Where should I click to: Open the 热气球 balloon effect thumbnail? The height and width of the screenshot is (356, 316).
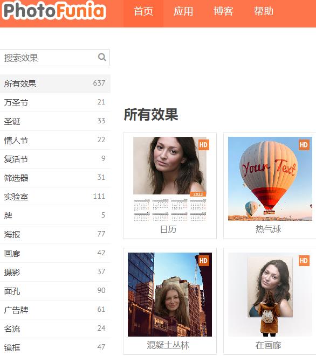click(x=270, y=179)
